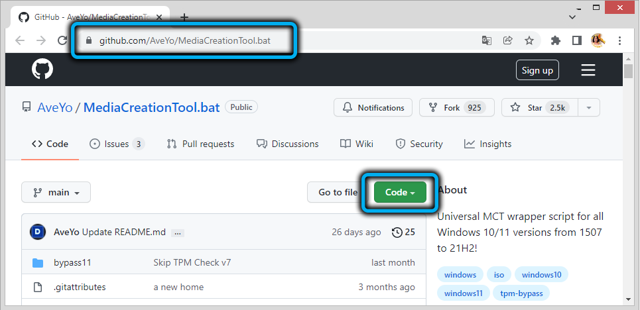Viewport: 640px width, 310px height.
Task: Click the GitHub octocat logo
Action: point(42,70)
